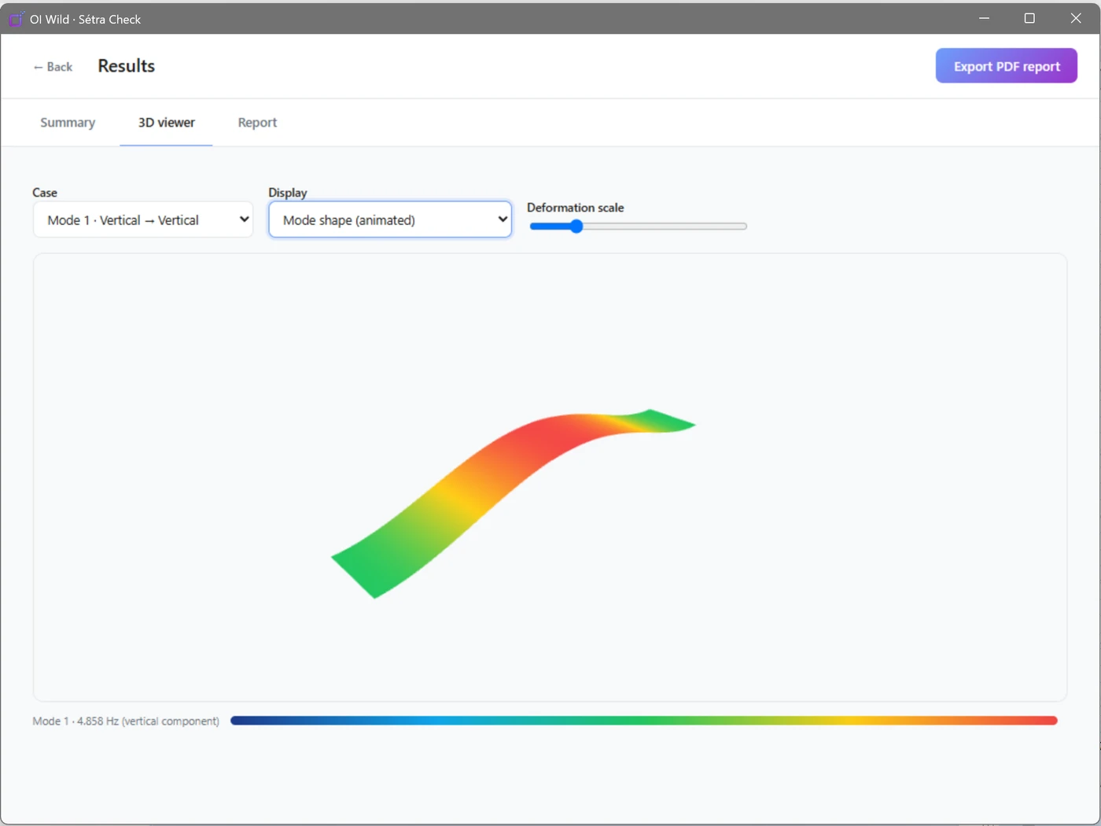
Task: Select the 3D viewer tab
Action: pyautogui.click(x=166, y=123)
